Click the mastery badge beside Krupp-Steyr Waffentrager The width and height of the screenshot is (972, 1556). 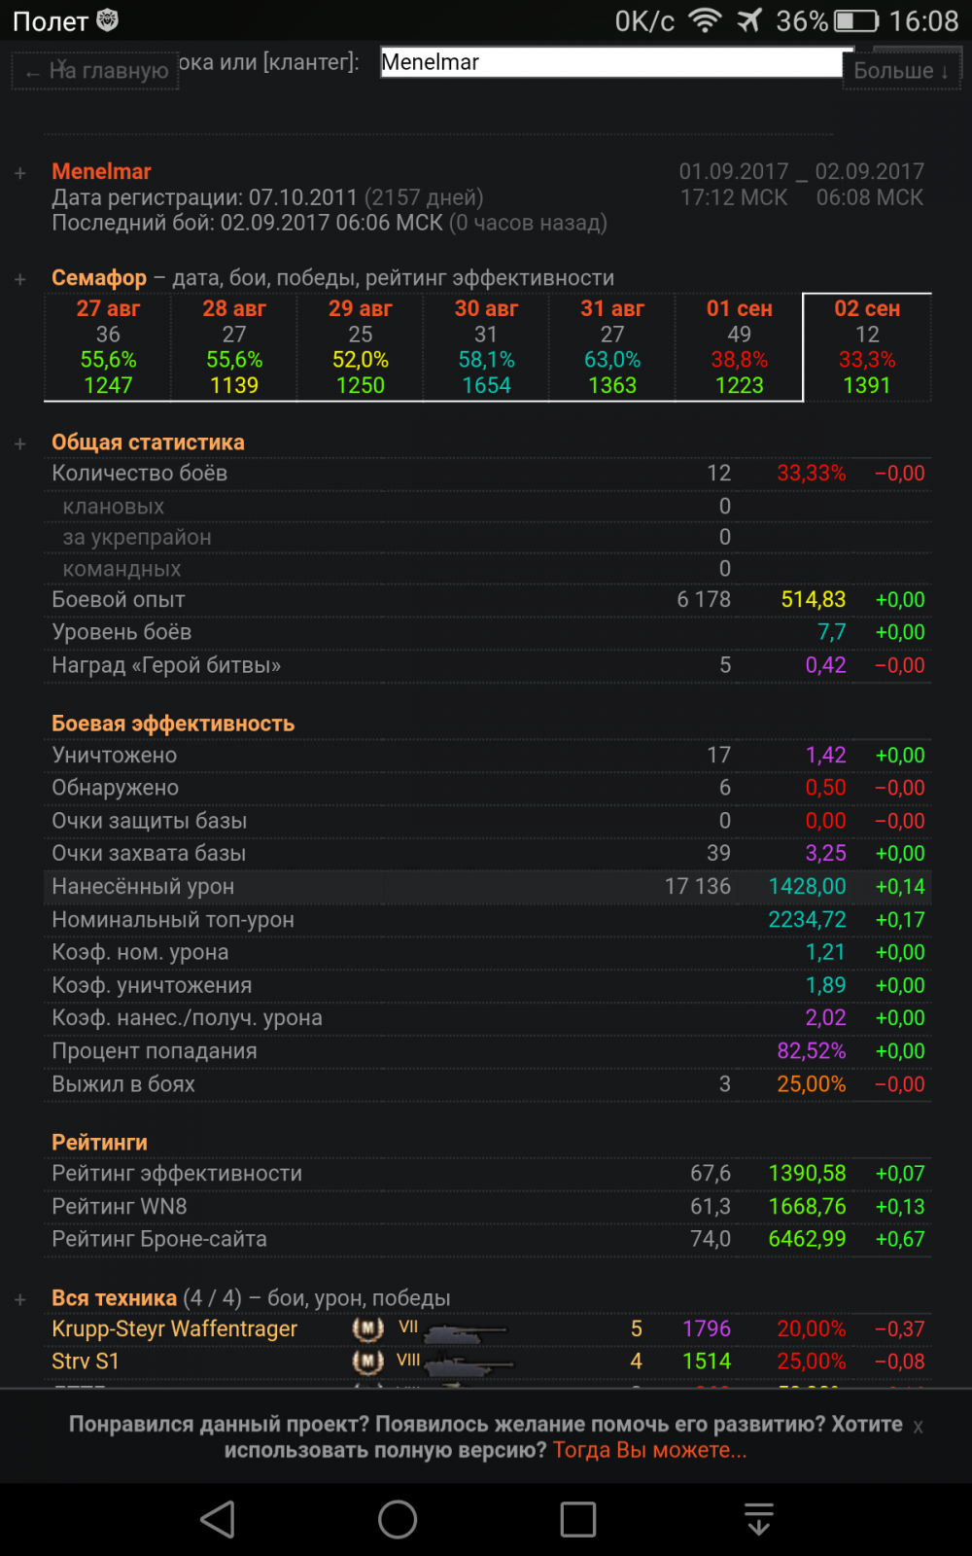(x=367, y=1329)
